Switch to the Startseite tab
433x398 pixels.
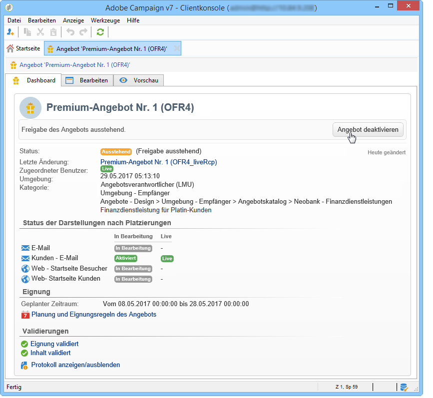[x=24, y=48]
